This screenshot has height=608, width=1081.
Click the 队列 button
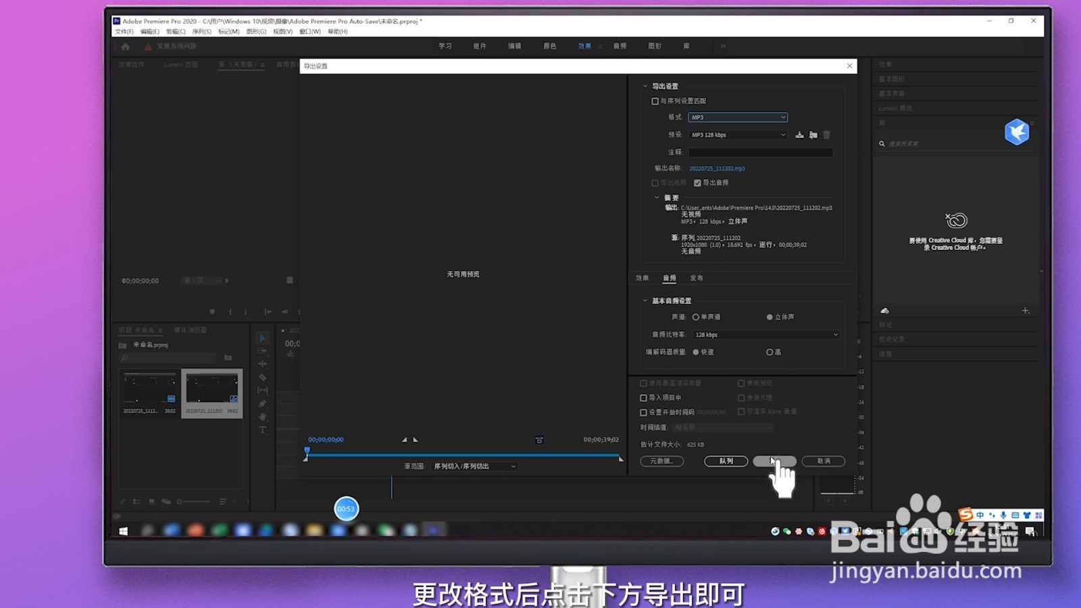click(x=725, y=461)
